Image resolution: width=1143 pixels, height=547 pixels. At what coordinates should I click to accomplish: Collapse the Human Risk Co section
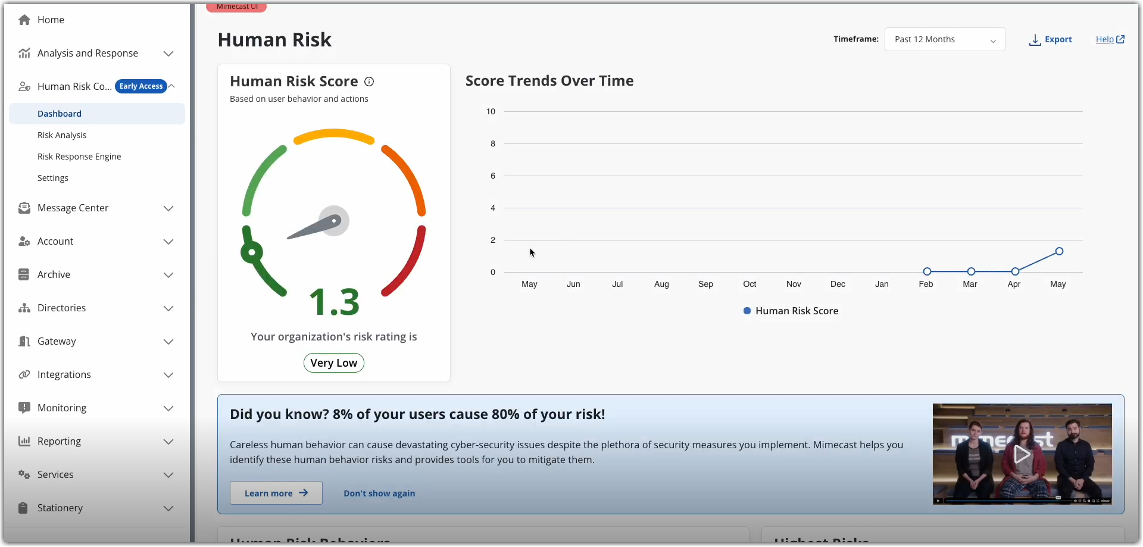tap(171, 86)
